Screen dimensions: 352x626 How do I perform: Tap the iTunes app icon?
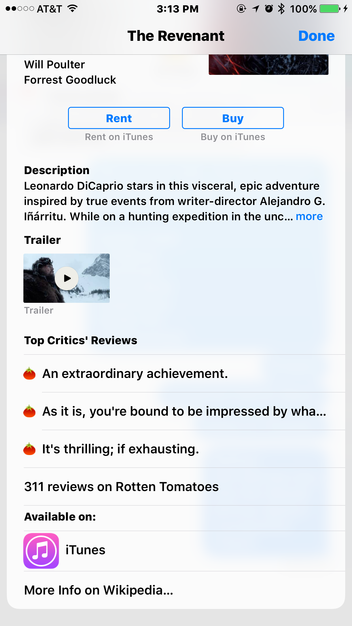41,551
